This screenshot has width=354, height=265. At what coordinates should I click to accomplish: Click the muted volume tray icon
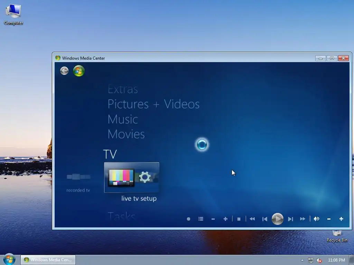319,260
